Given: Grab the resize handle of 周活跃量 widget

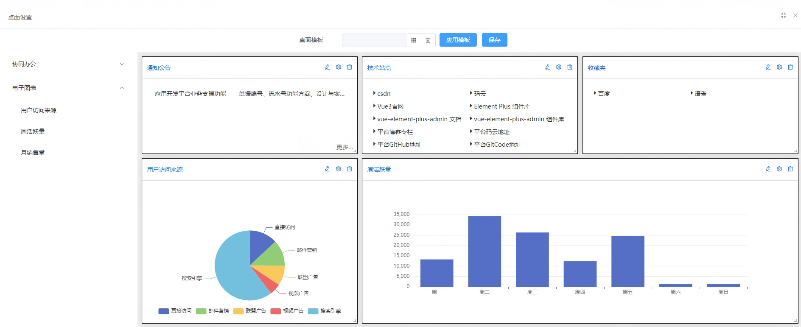Looking at the screenshot, I should (x=795, y=321).
